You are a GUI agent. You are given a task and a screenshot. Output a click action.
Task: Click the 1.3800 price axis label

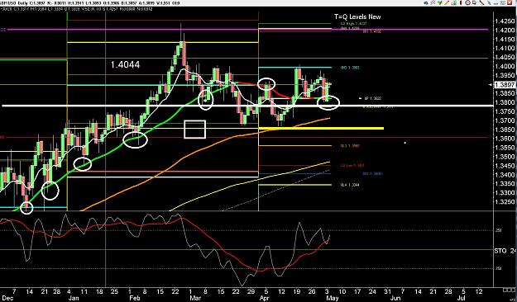[x=505, y=102]
